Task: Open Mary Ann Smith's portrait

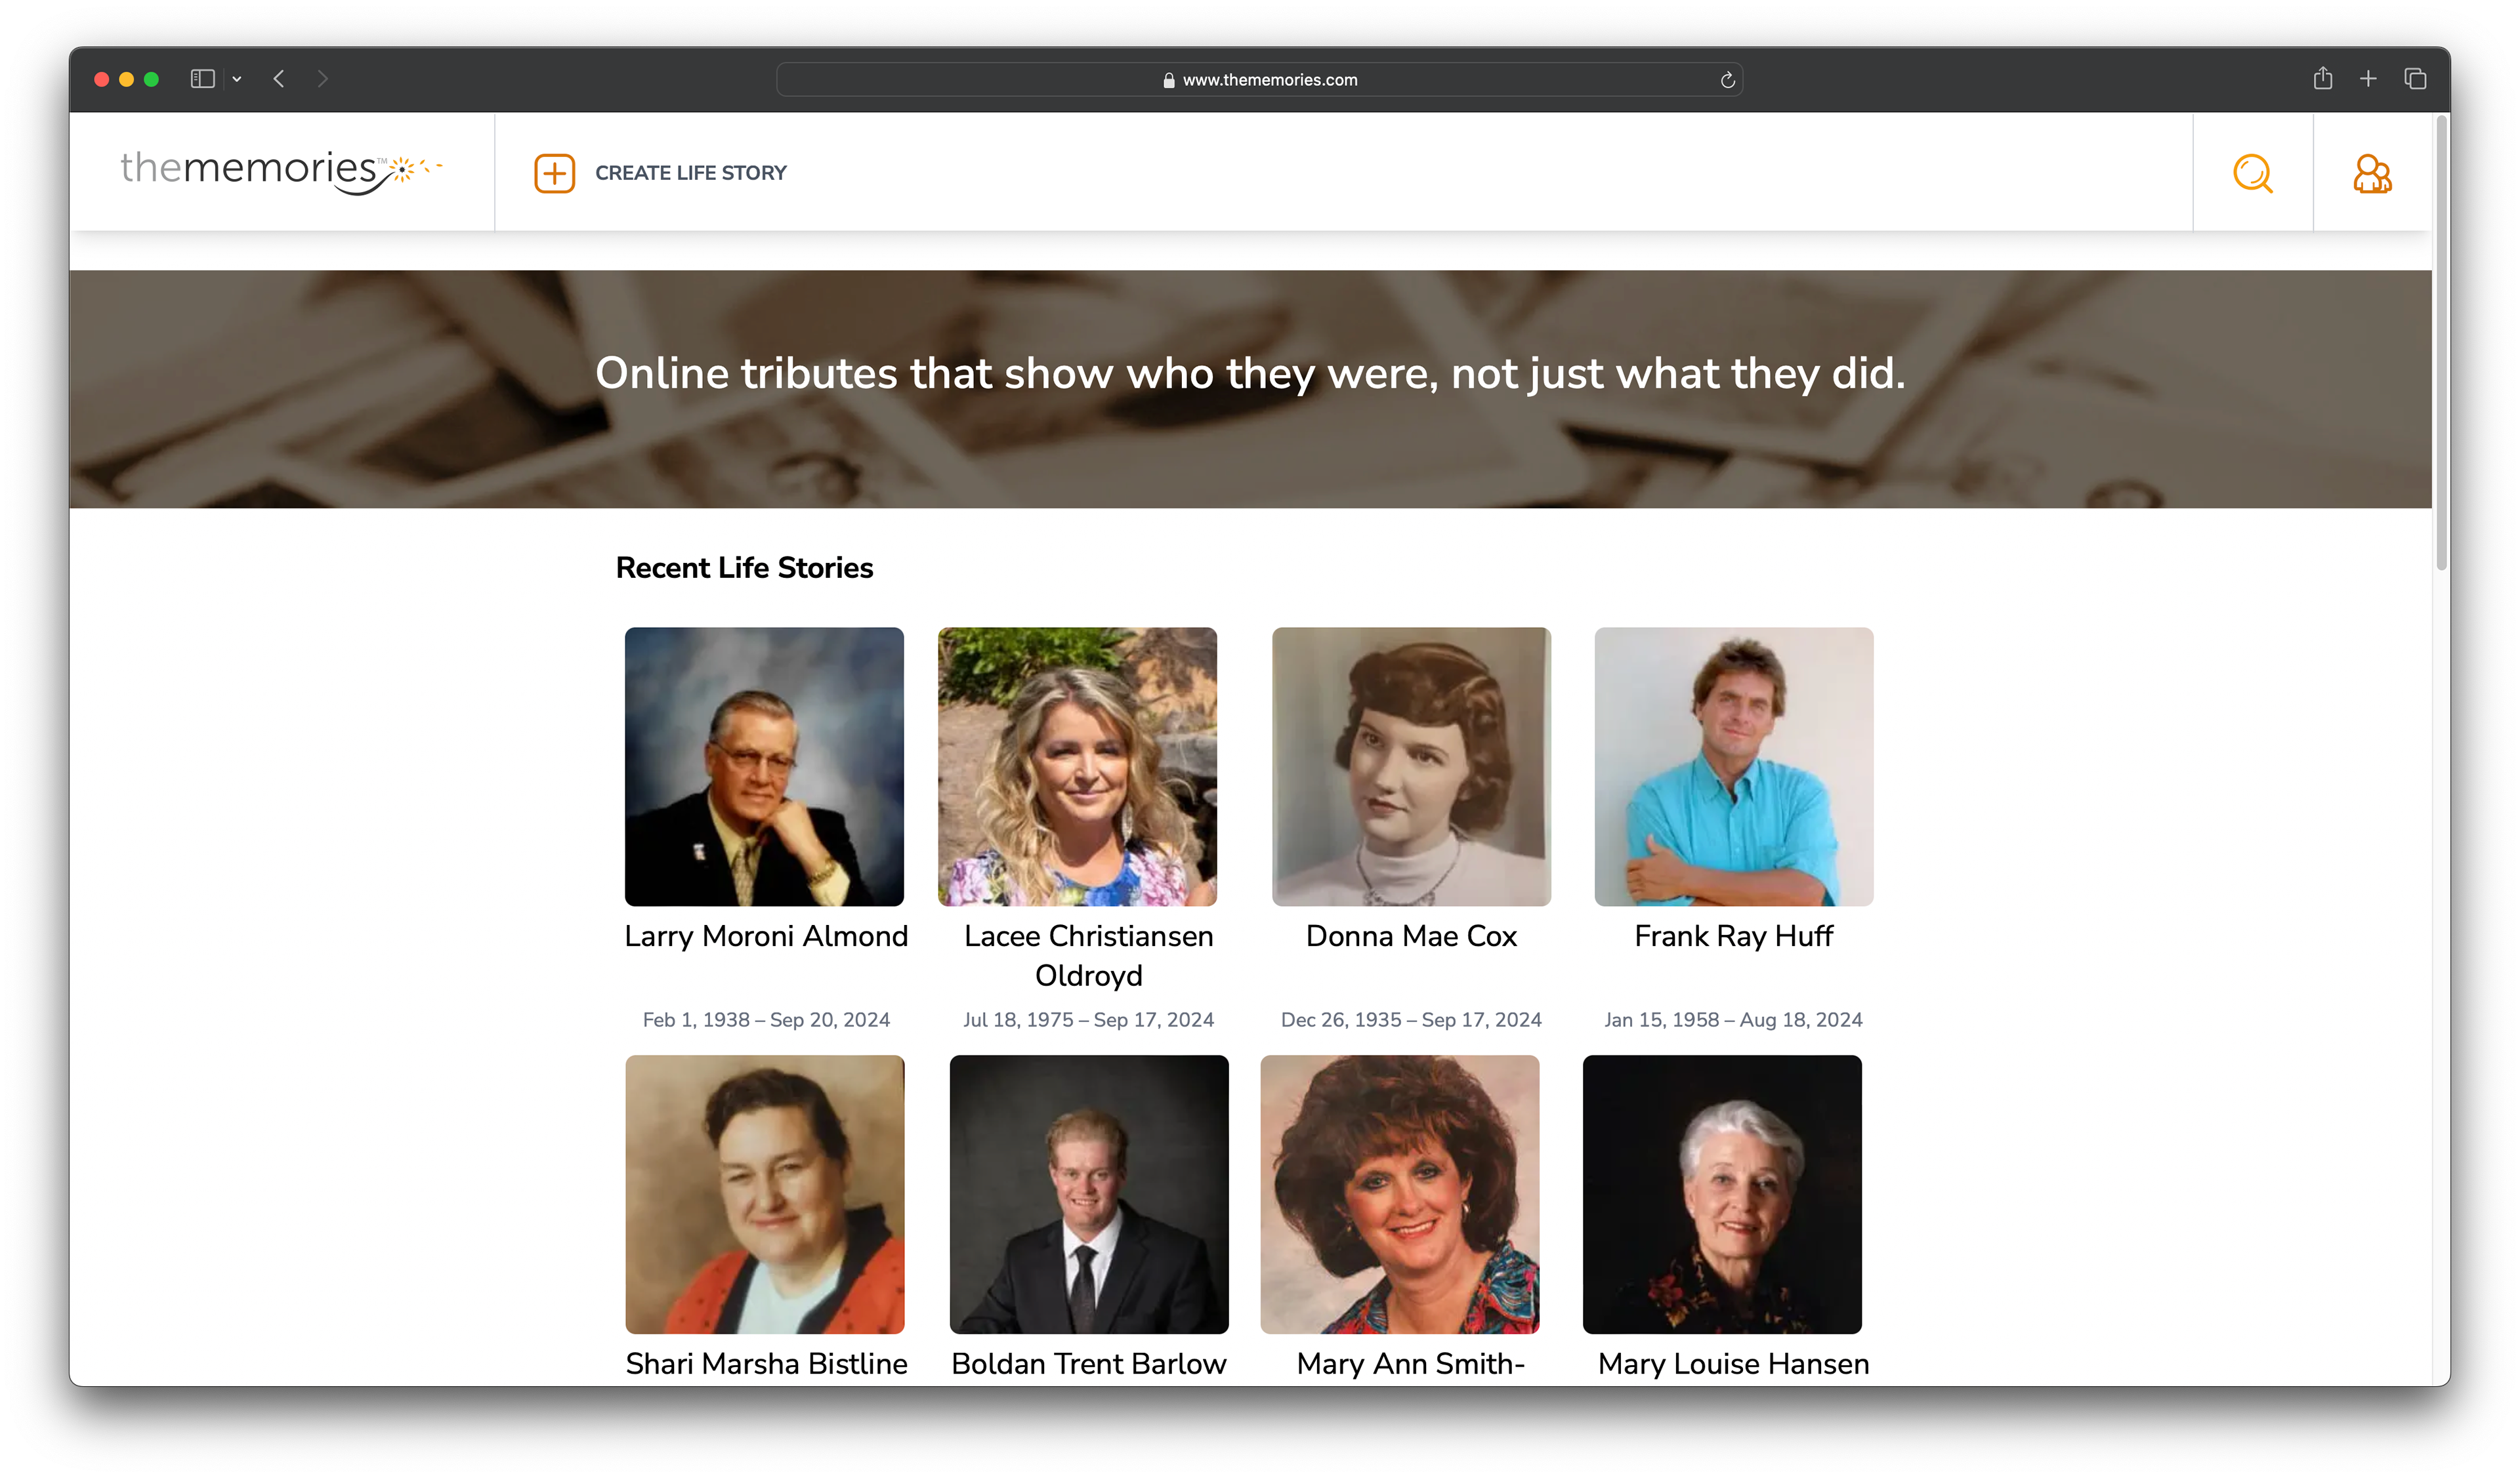Action: click(x=1400, y=1194)
